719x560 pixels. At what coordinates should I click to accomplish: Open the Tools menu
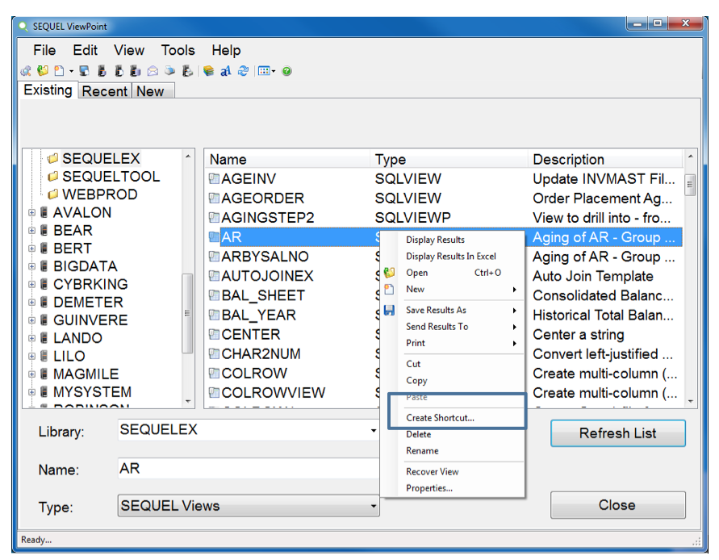[178, 50]
